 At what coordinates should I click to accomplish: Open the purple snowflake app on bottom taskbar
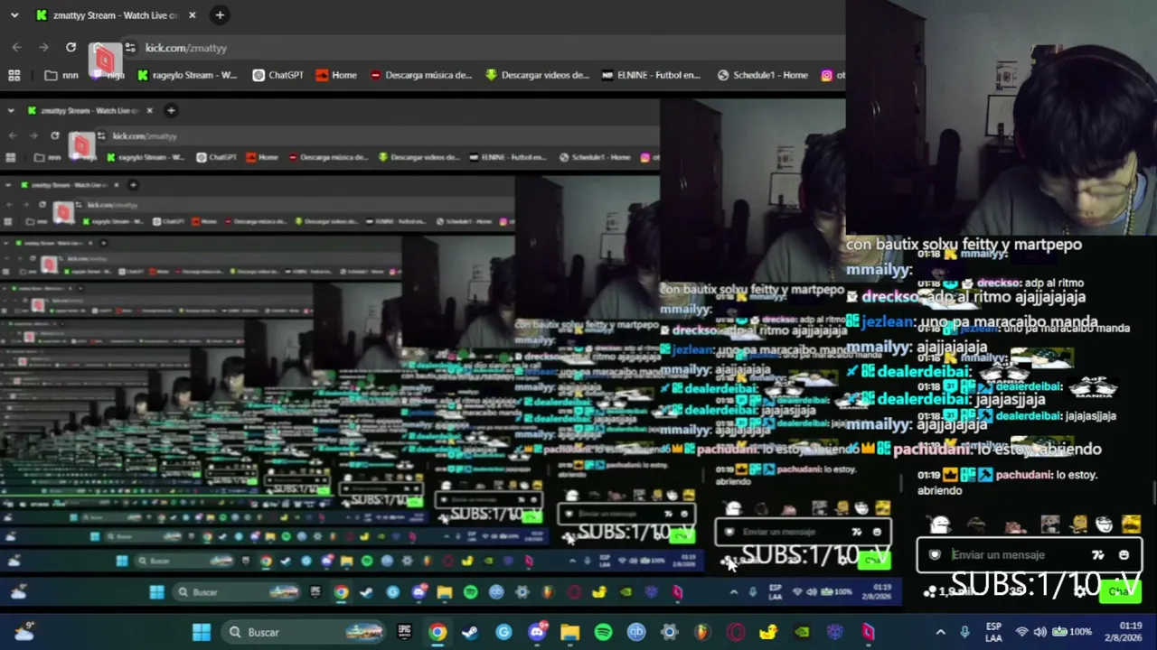coord(835,632)
